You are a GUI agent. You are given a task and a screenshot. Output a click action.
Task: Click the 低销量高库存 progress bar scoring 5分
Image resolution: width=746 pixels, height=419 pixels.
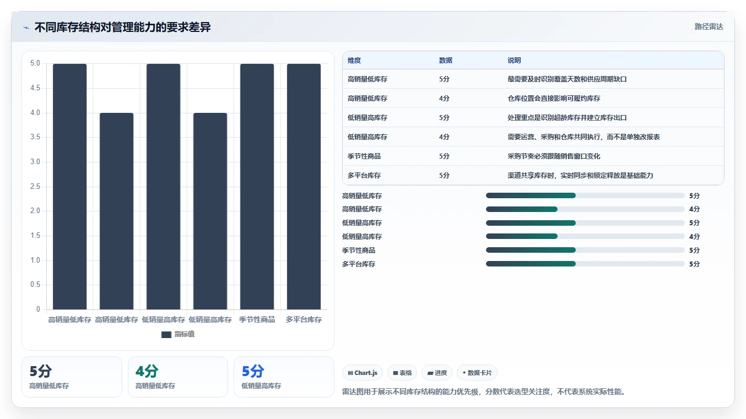tap(585, 223)
